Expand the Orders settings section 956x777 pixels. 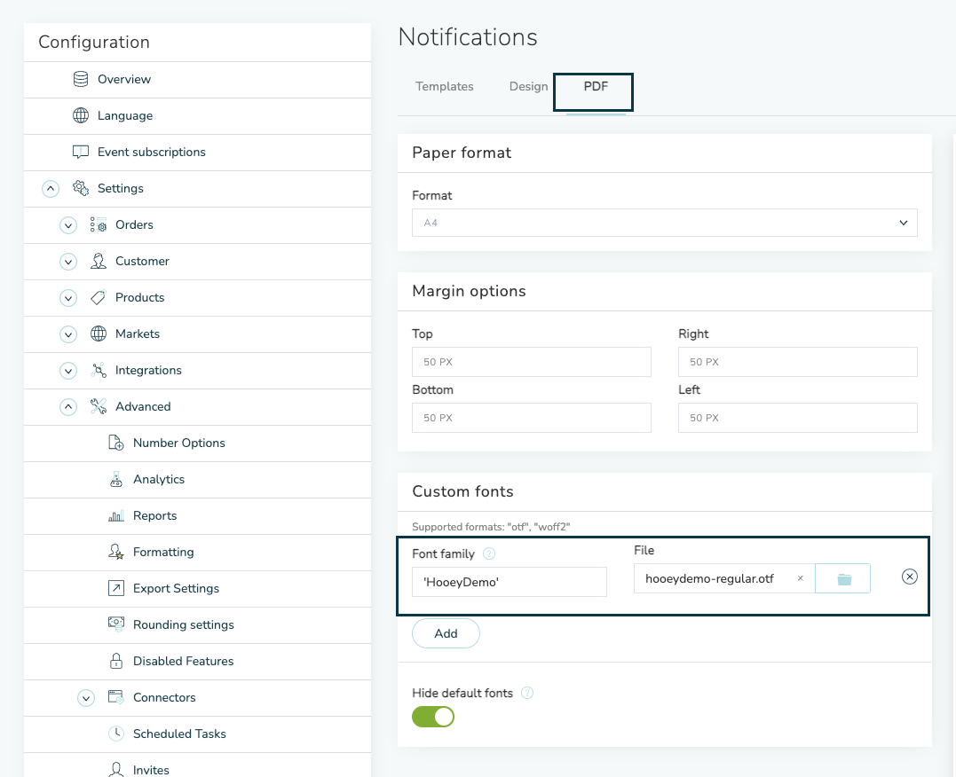coord(68,225)
